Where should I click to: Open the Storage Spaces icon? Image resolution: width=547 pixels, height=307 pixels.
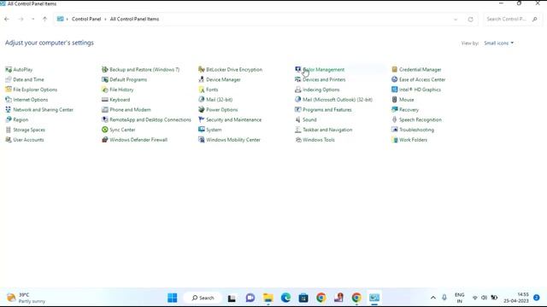[x=9, y=130]
